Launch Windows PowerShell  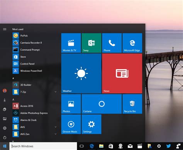[35, 71]
